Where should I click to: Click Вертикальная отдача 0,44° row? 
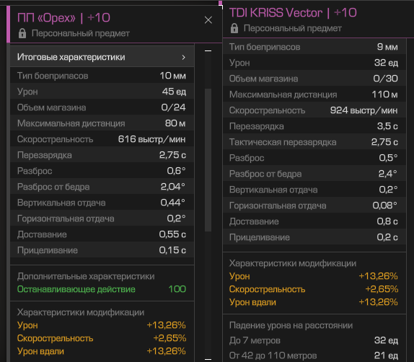[x=102, y=203]
